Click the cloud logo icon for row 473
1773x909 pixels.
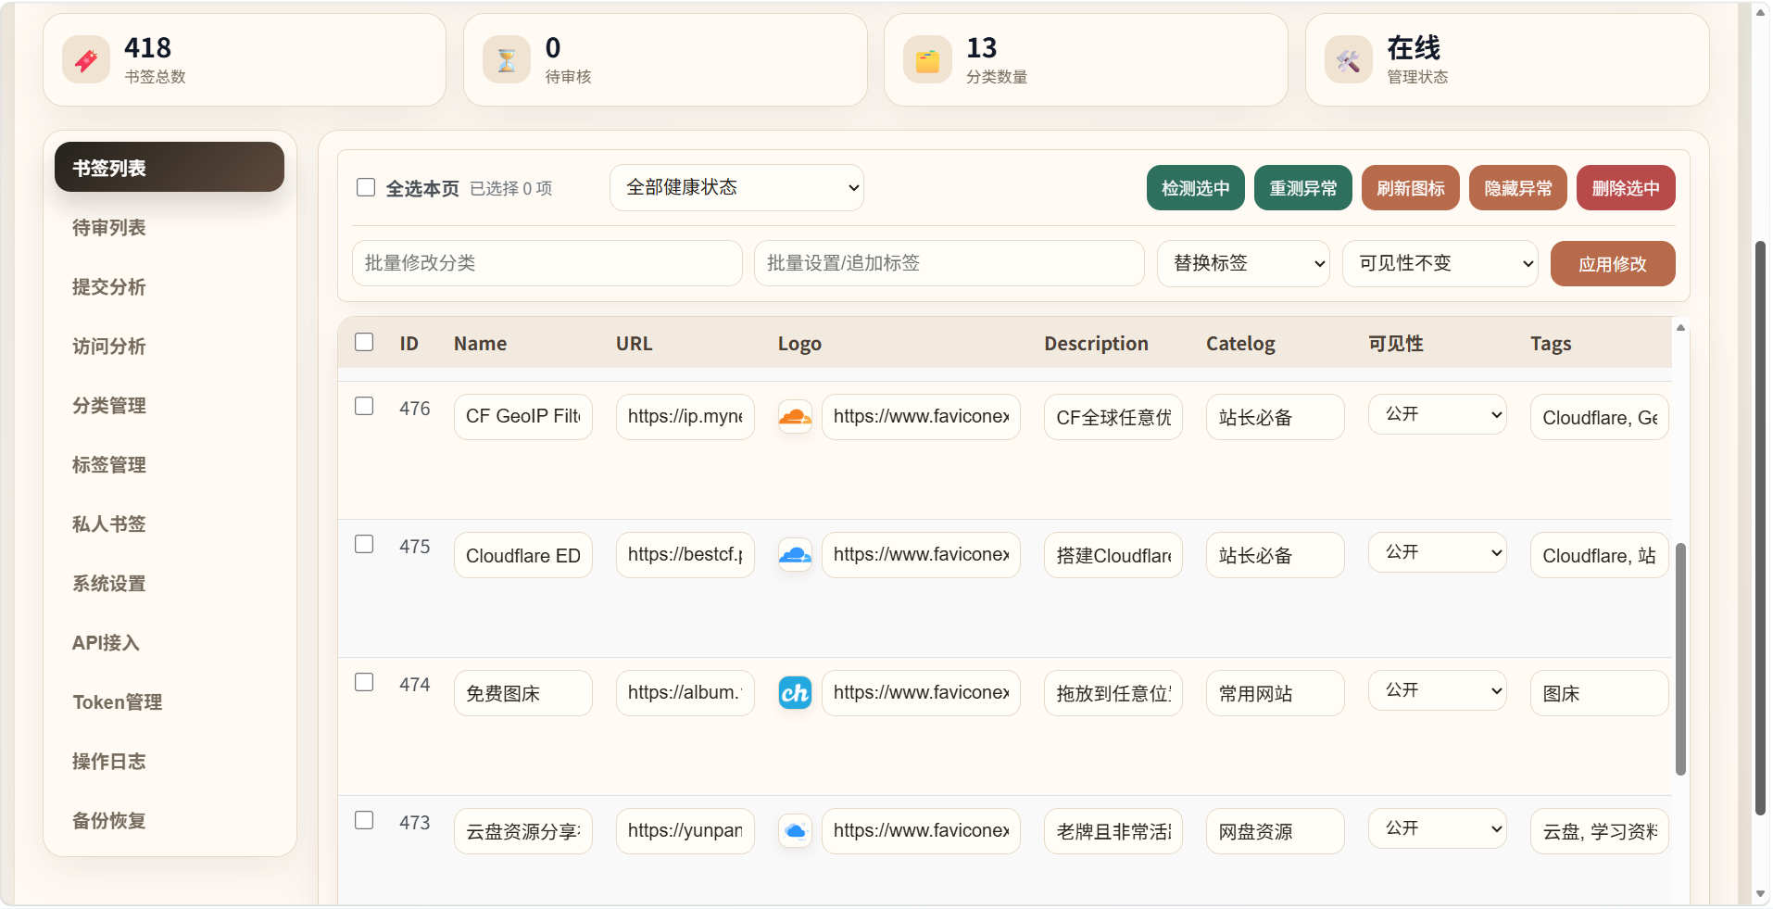[795, 831]
